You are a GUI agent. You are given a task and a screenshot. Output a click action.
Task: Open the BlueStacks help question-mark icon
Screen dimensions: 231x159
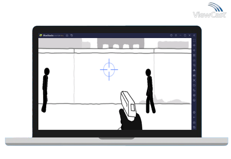click(171, 35)
